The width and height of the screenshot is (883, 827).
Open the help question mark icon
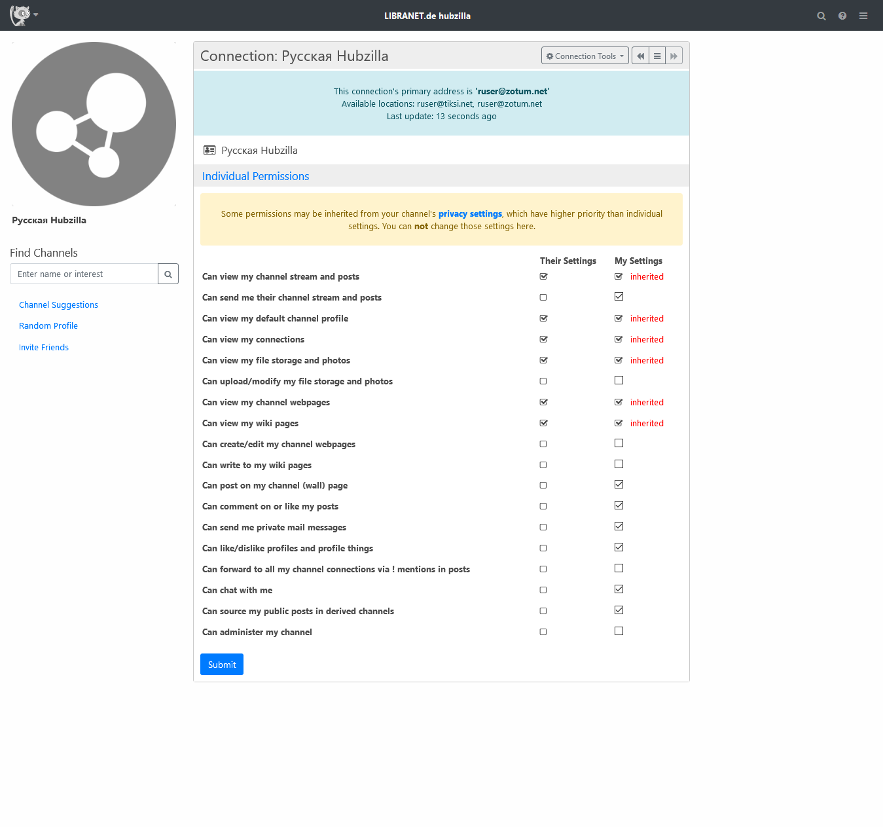(842, 16)
